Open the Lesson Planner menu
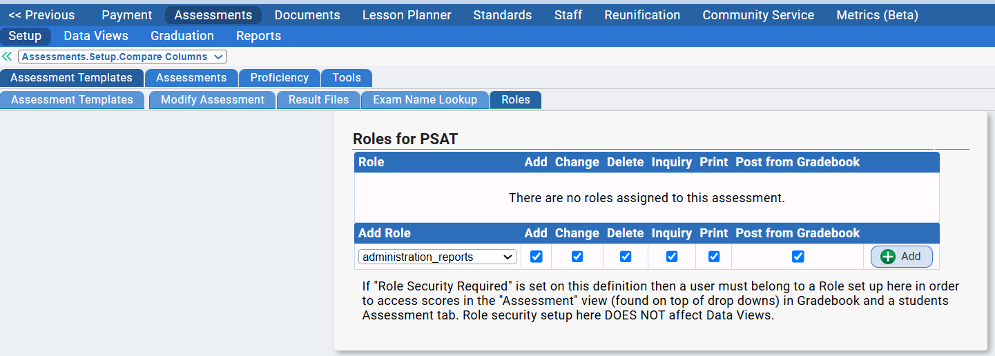 (407, 15)
